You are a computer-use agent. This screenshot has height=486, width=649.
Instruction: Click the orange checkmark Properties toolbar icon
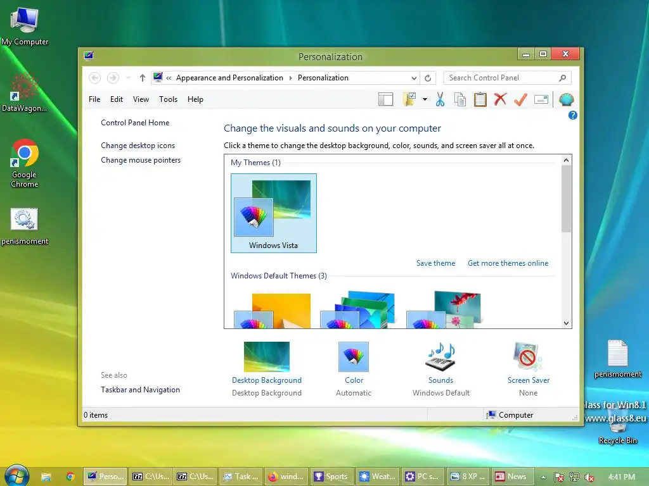(520, 99)
